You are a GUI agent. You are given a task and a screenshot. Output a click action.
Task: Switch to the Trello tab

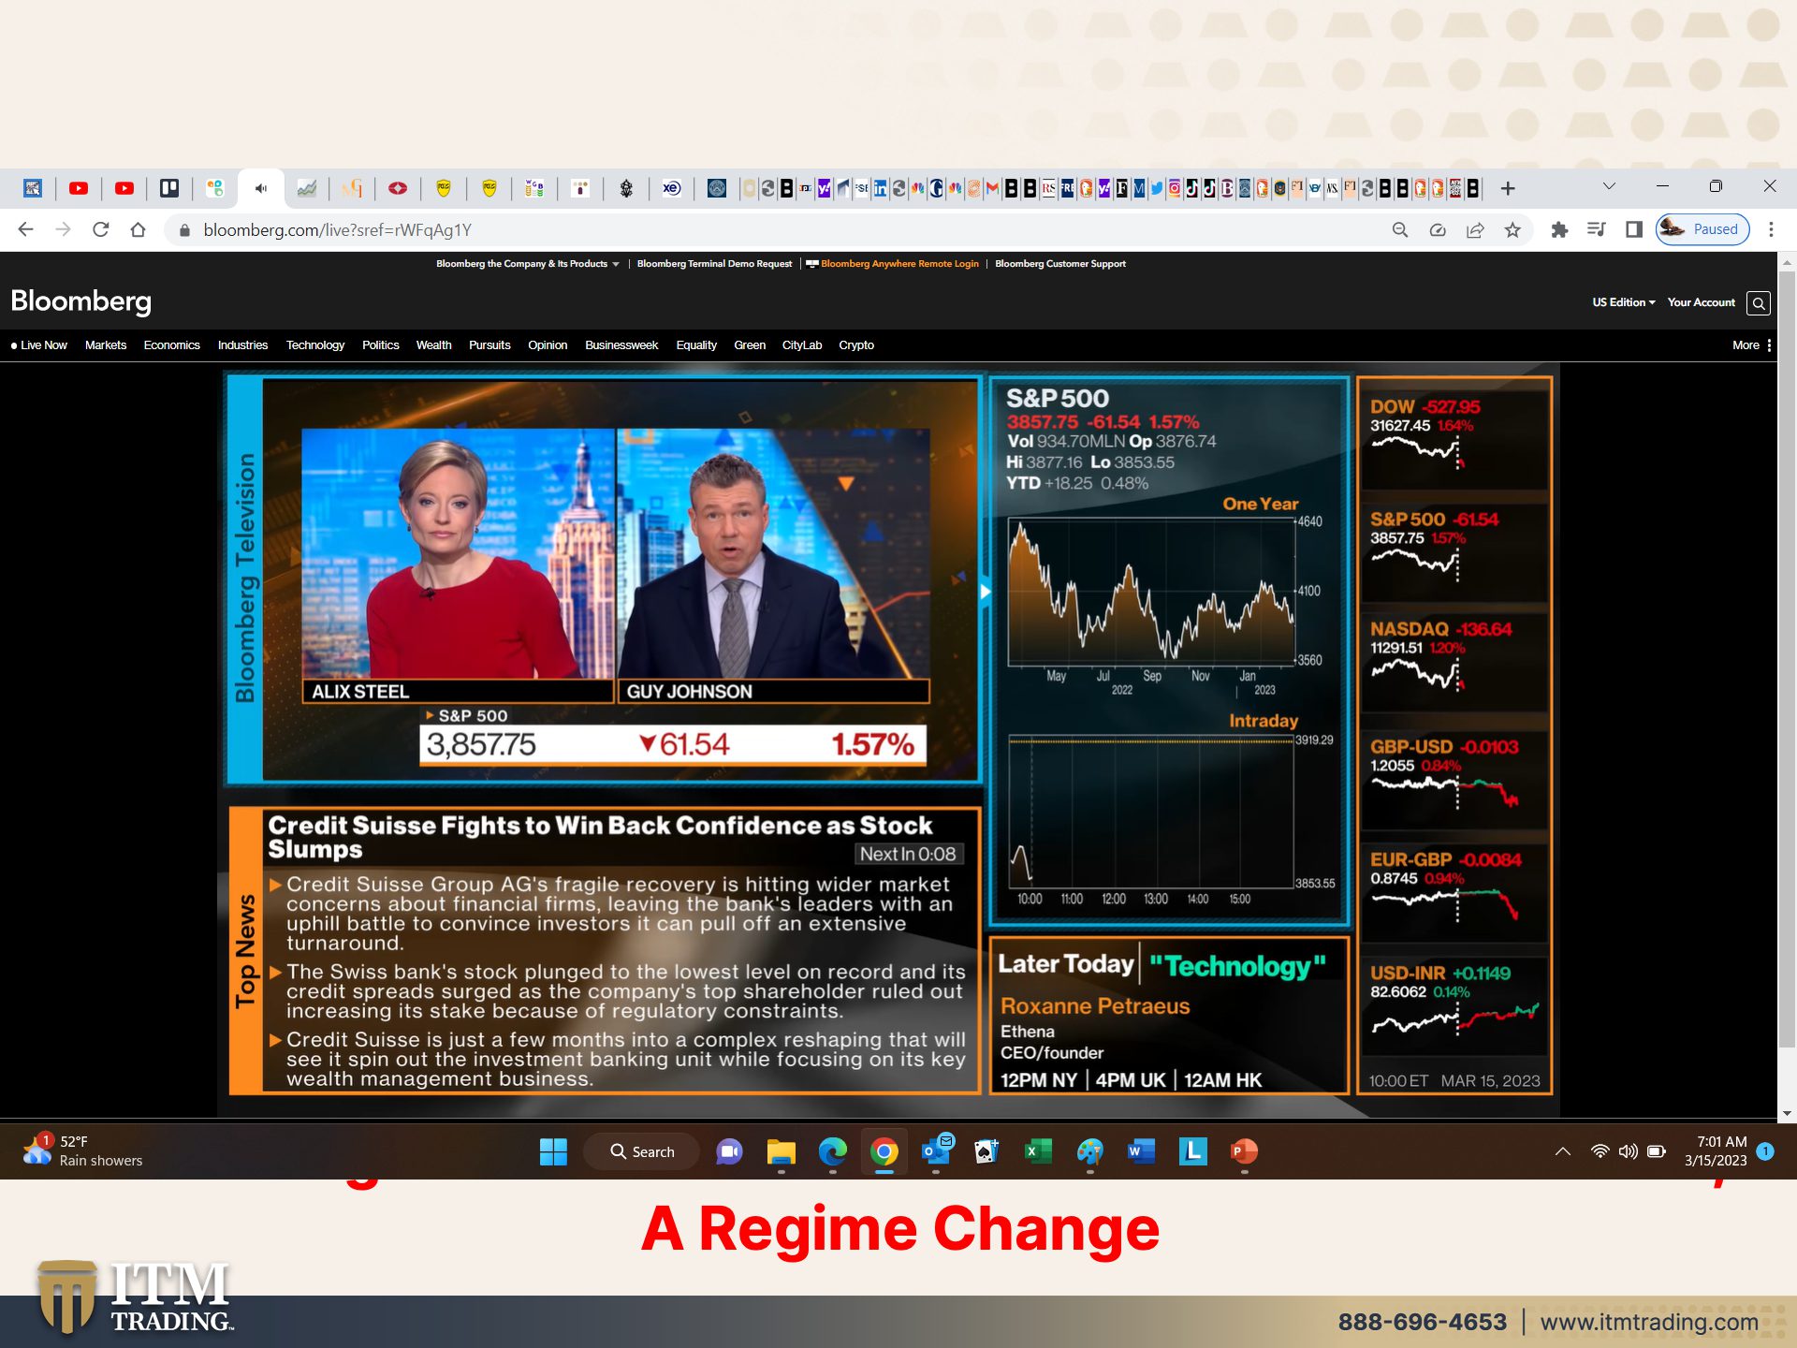coord(169,189)
